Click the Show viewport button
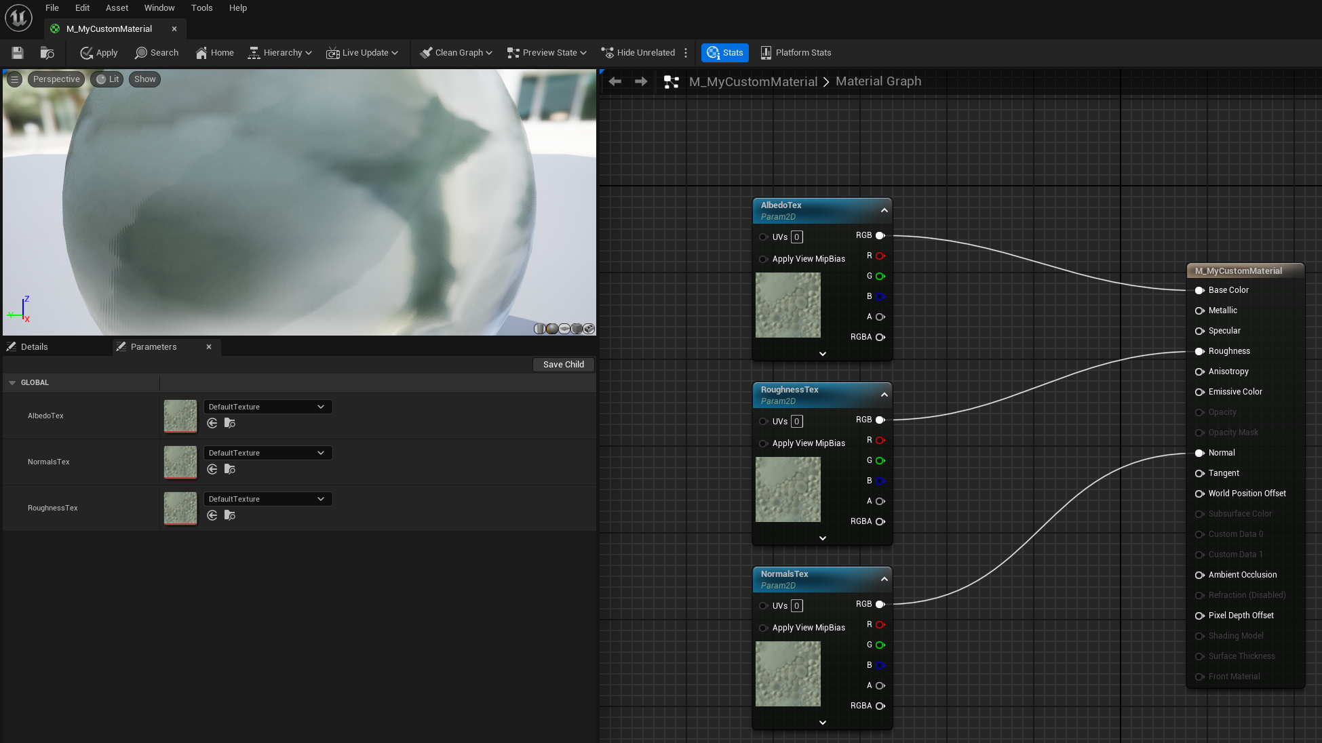The width and height of the screenshot is (1322, 743). point(144,79)
